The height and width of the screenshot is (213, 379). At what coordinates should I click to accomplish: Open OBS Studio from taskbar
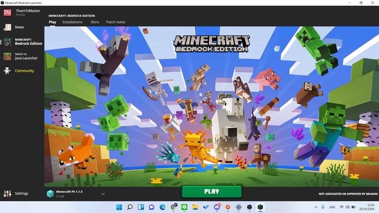point(249,207)
